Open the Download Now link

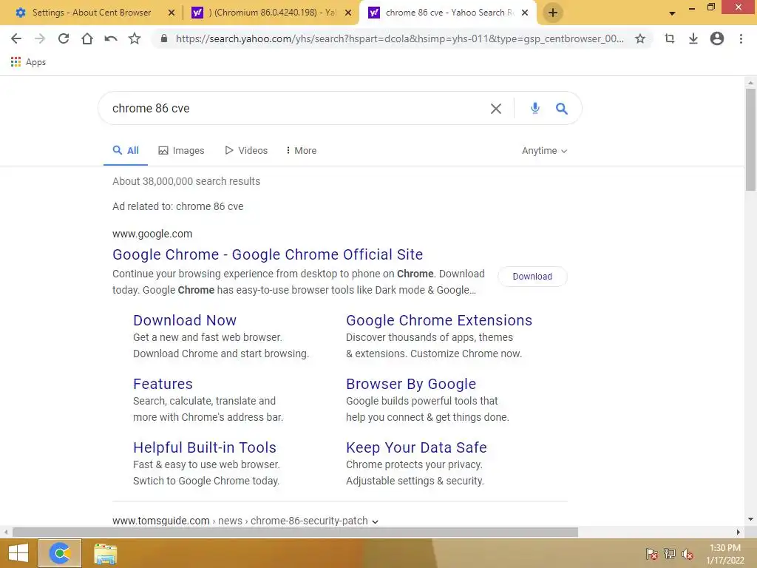(185, 320)
